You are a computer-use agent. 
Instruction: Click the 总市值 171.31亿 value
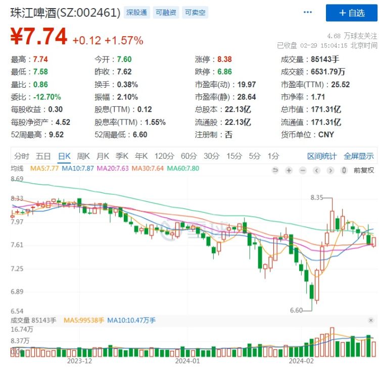click(x=326, y=109)
